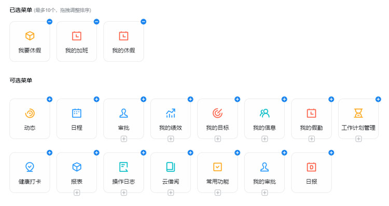Screen dimensions: 389x206
Task: Click the 健康打卡 checkmark pin icon
Action: point(30,167)
